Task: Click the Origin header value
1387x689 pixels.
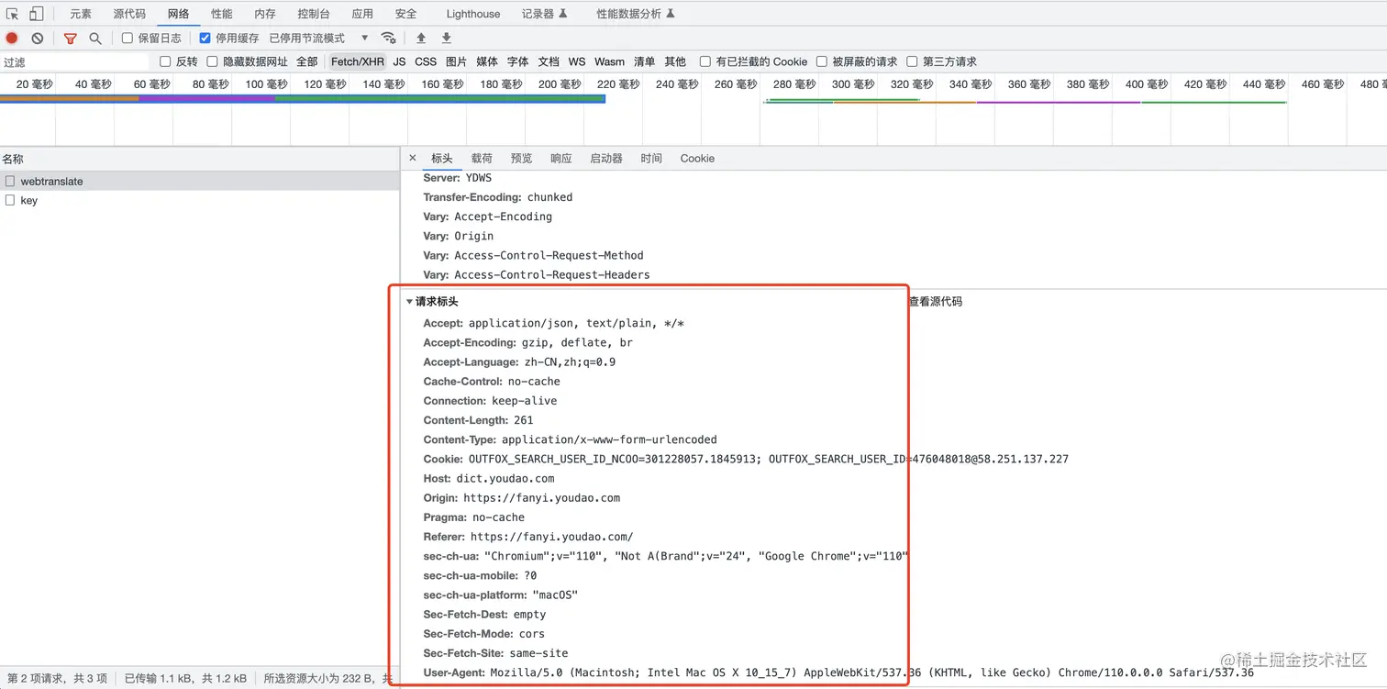Action: (542, 497)
